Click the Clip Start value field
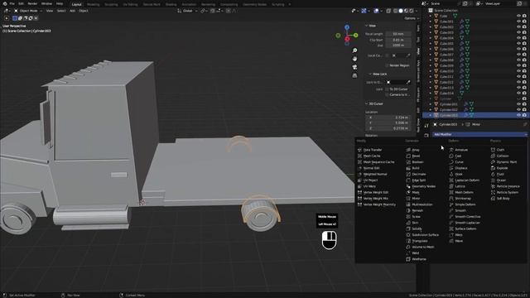Image resolution: width=530 pixels, height=298 pixels. [x=398, y=40]
